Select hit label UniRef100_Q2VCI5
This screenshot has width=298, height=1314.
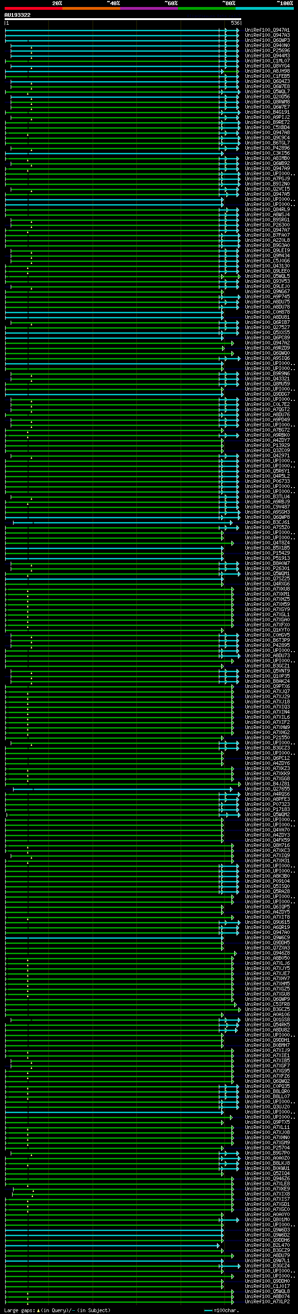[x=267, y=189]
